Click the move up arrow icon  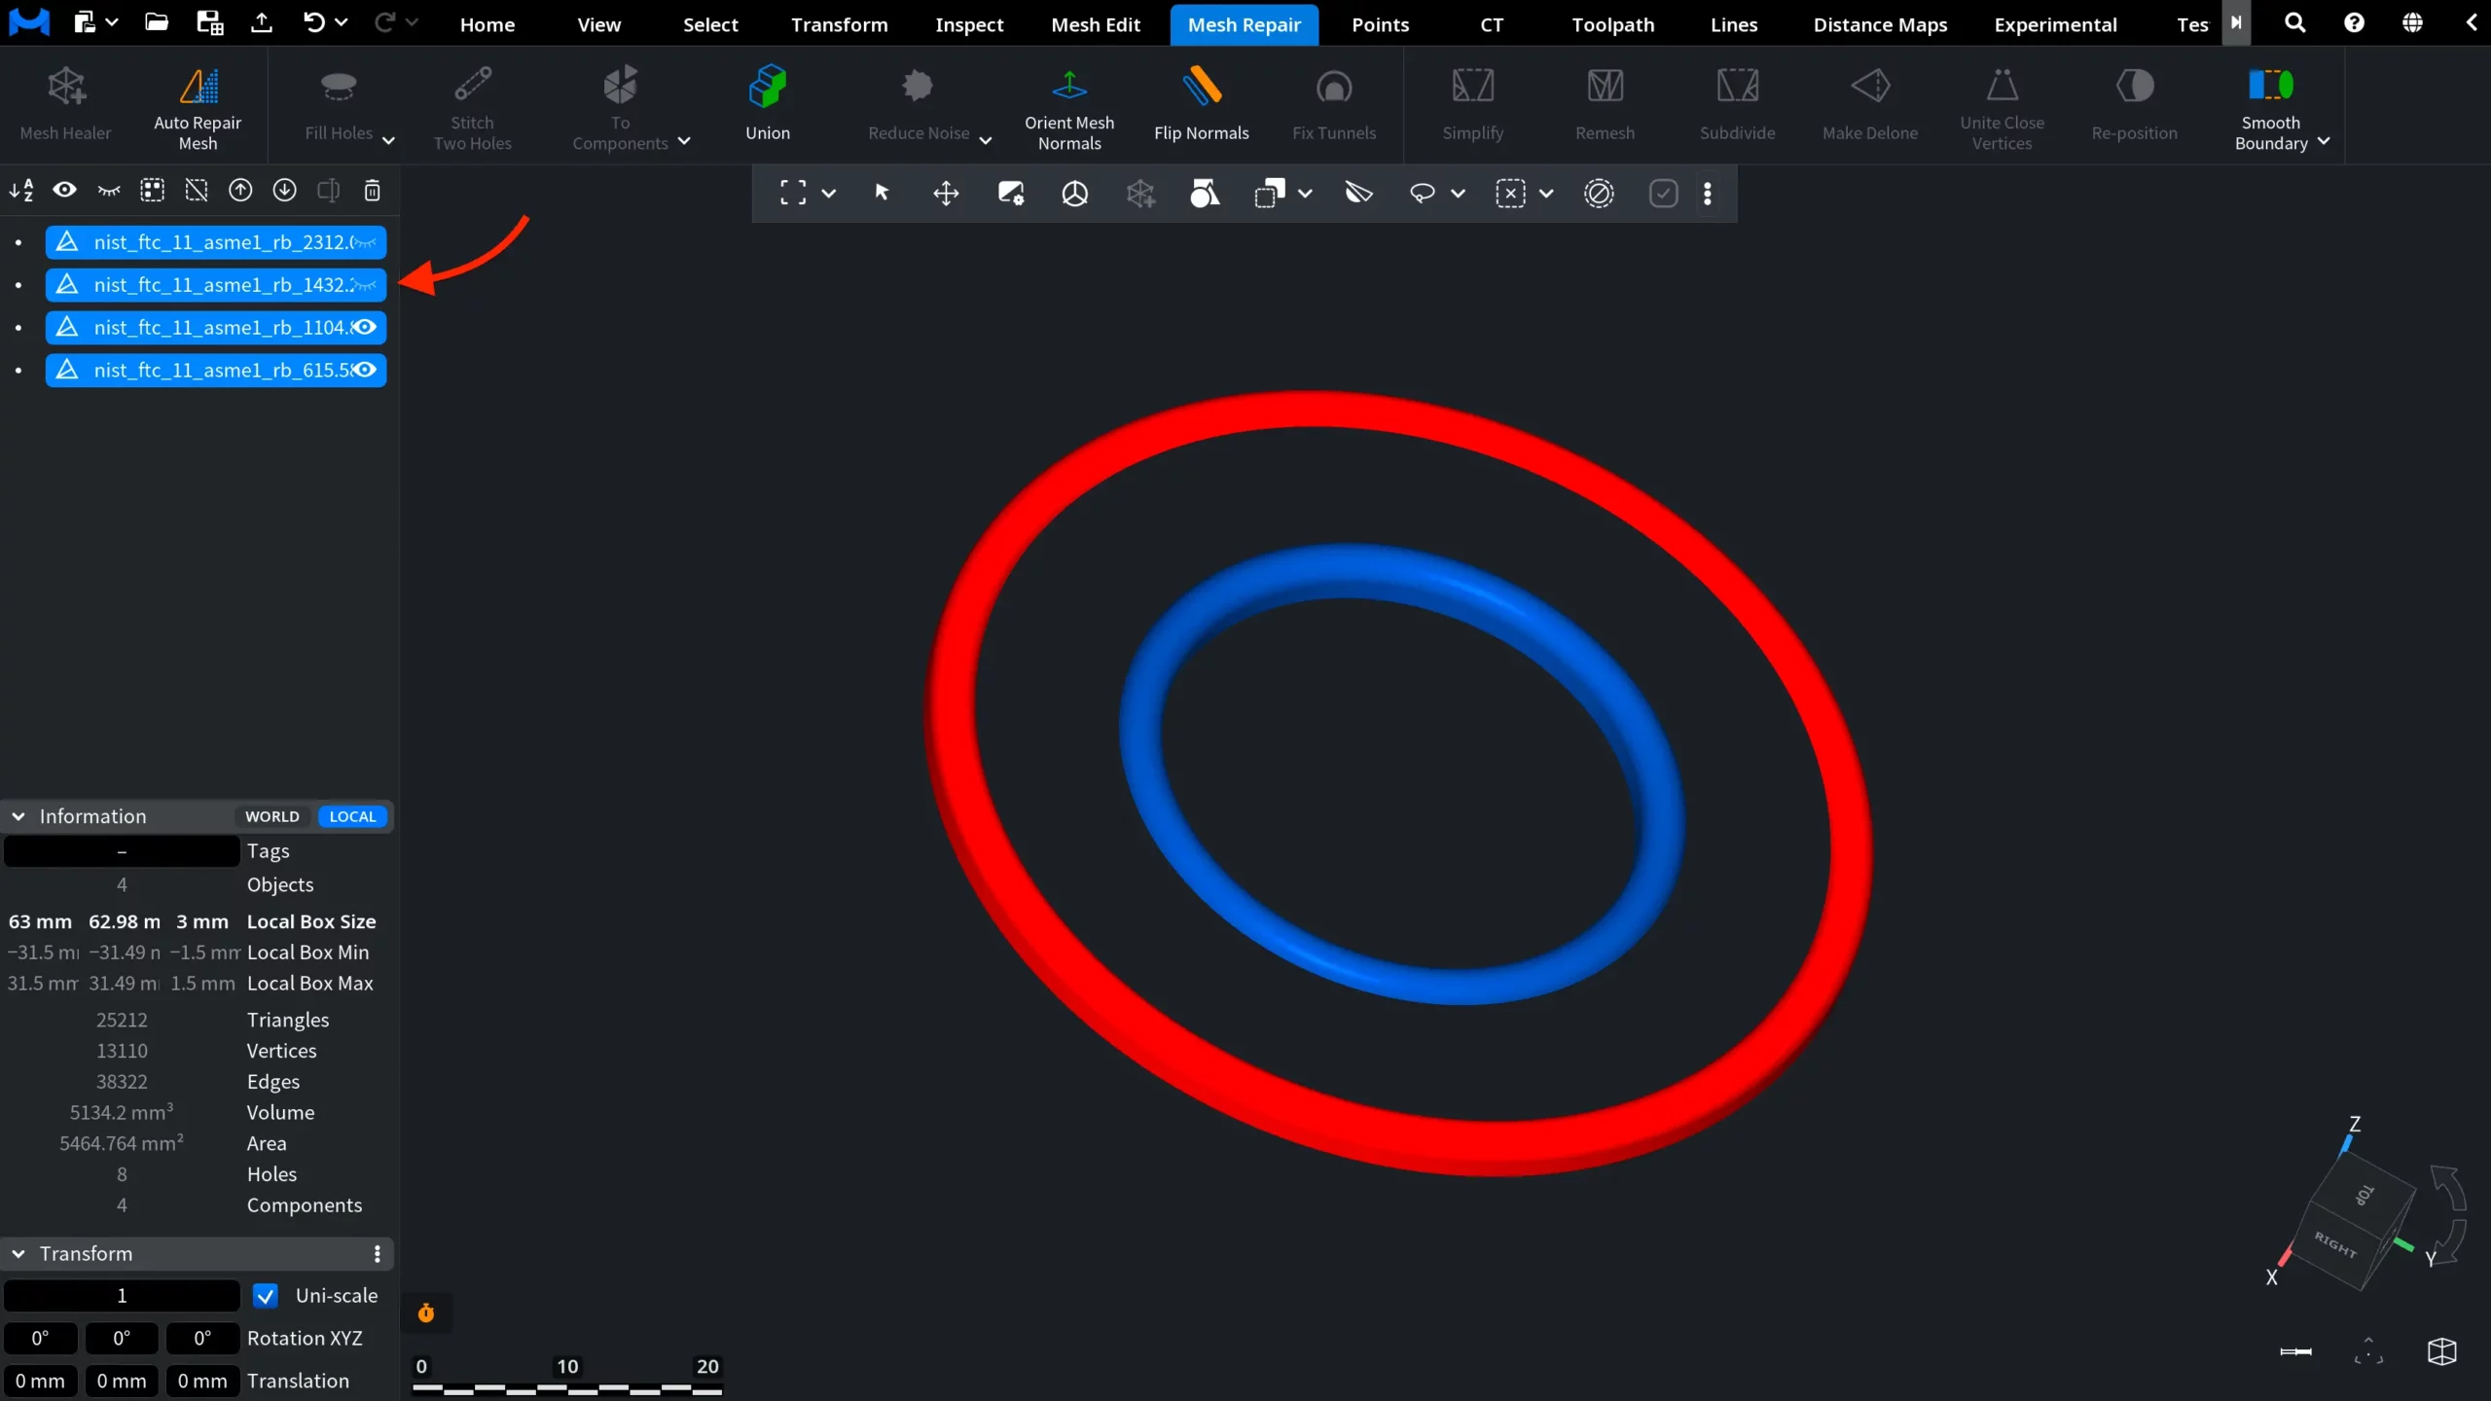[x=240, y=191]
